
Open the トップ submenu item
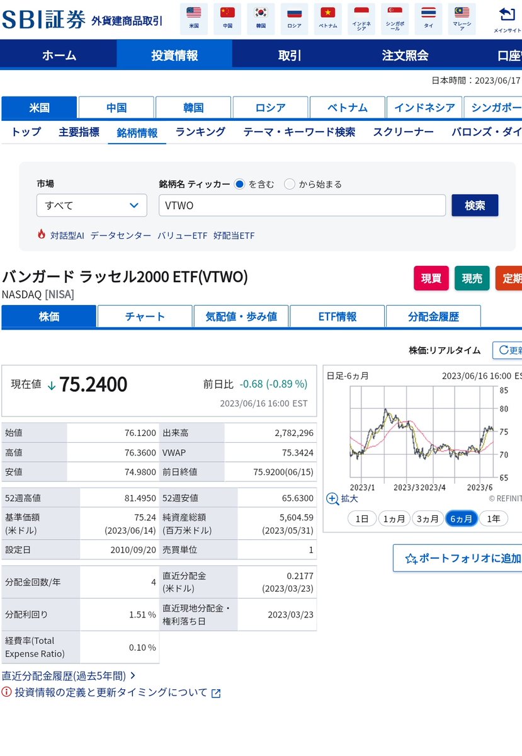tap(26, 132)
